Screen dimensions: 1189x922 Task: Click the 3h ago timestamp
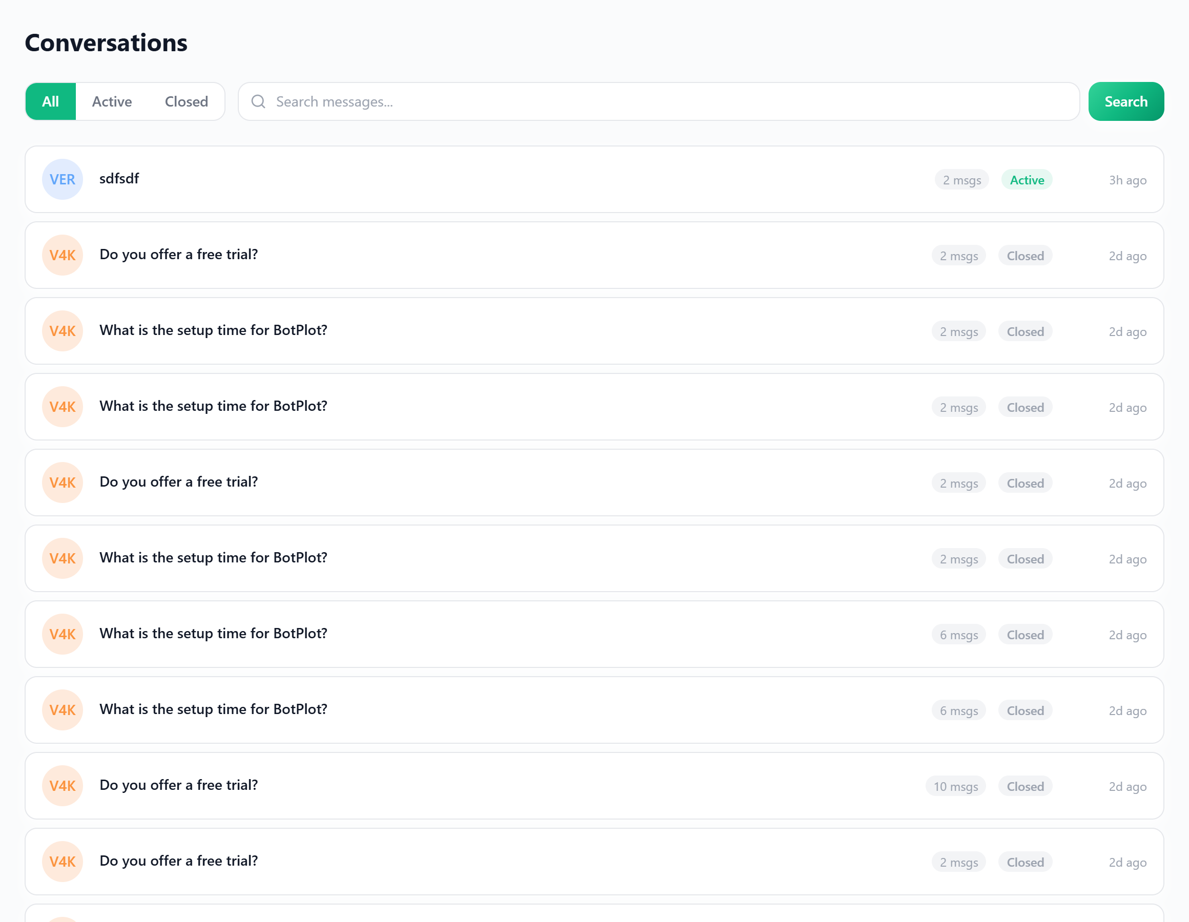(1127, 180)
